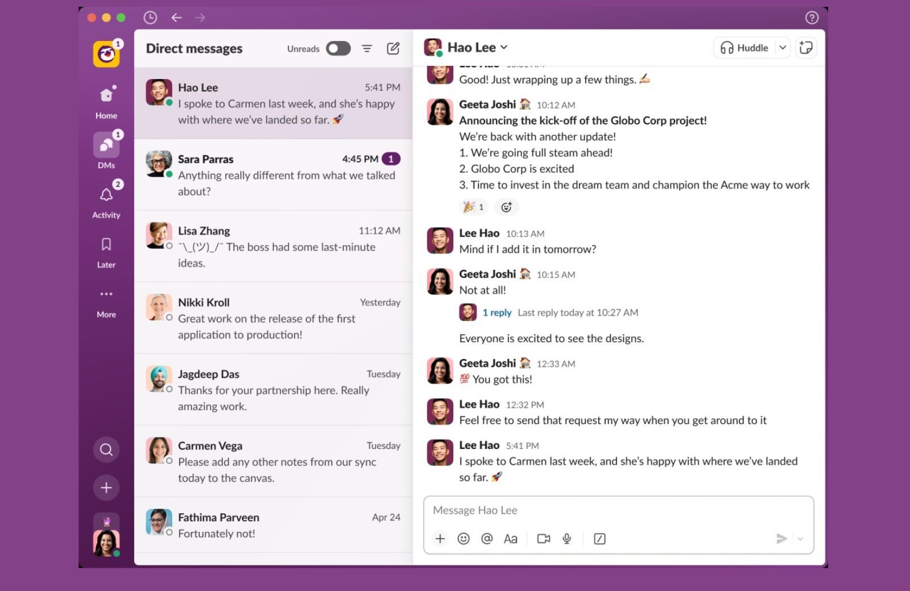Start a Huddle
Screen dimensions: 910x591
pos(744,48)
